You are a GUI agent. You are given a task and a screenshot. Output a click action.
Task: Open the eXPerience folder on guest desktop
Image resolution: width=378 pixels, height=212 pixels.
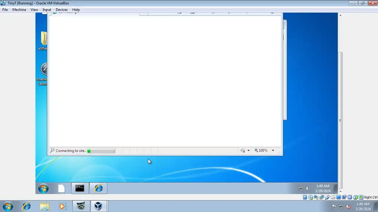pyautogui.click(x=43, y=41)
